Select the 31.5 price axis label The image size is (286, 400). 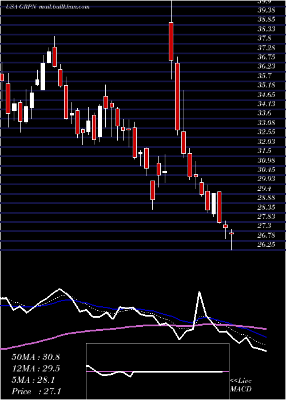(x=264, y=151)
